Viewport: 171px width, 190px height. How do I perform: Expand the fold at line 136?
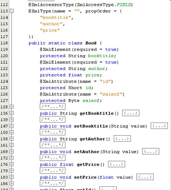(12, 113)
